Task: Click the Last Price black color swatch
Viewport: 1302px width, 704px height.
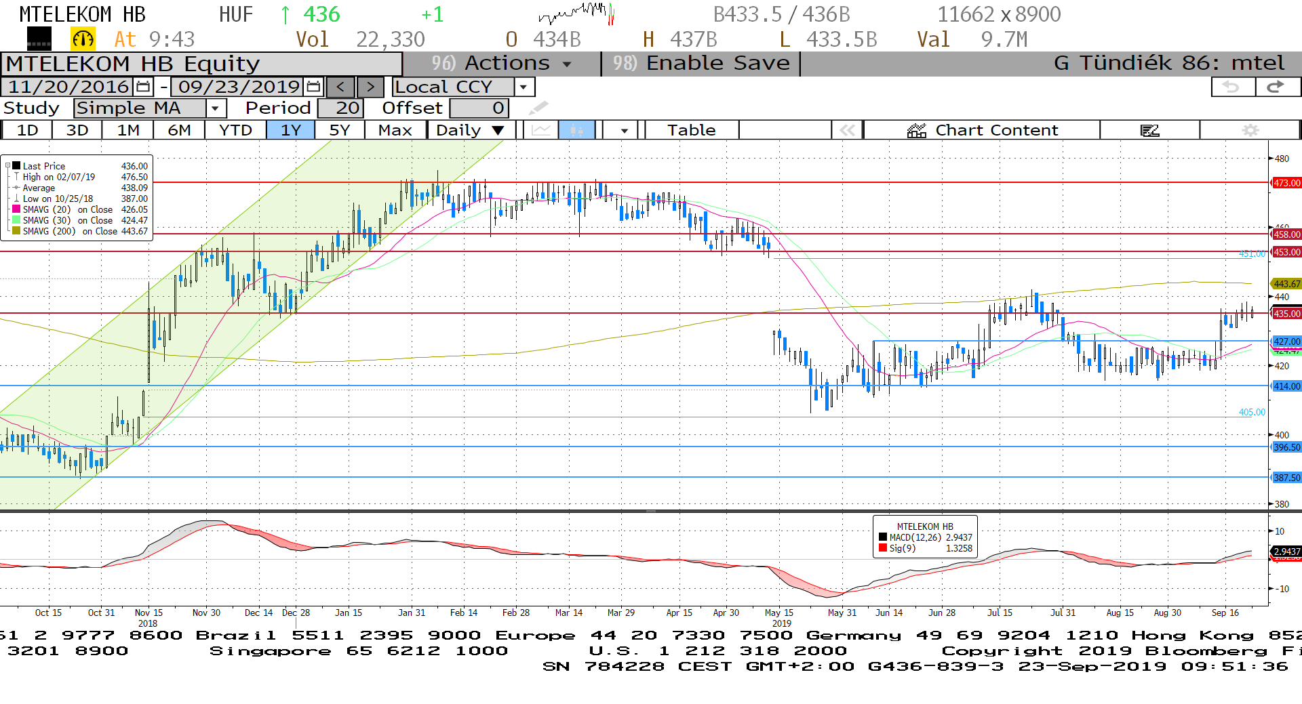Action: [x=16, y=165]
